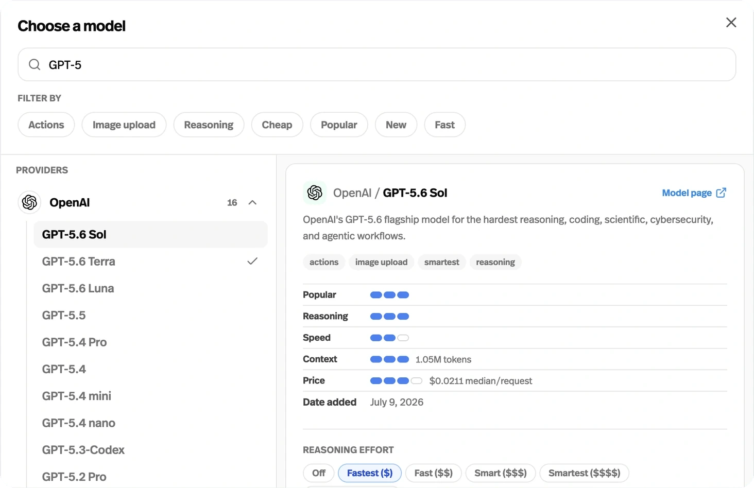754x488 pixels.
Task: Click the Date added label
Action: coord(330,402)
